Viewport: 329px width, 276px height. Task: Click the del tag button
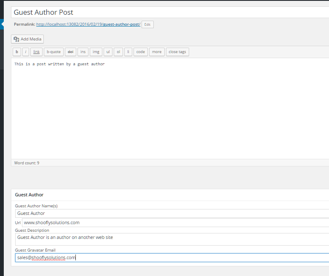pos(70,52)
